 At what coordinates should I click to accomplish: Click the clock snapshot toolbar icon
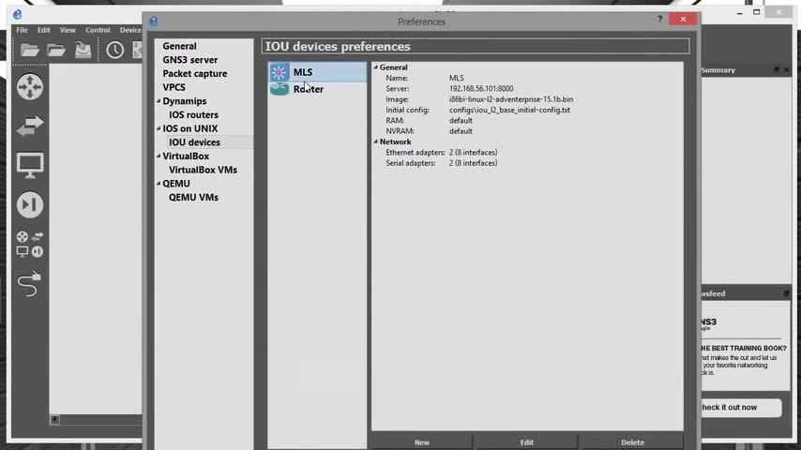(x=115, y=50)
